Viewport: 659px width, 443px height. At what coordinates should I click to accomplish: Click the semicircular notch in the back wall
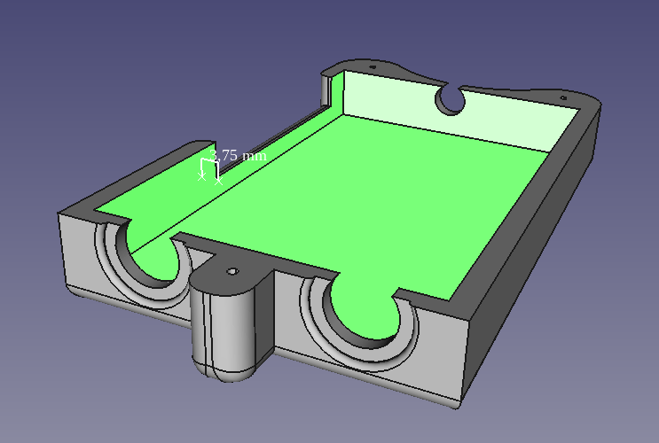point(451,100)
